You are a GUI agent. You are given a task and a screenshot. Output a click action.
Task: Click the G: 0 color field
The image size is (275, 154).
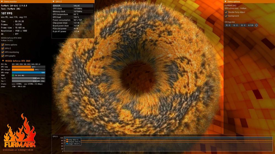pyautogui.click(x=236, y=25)
